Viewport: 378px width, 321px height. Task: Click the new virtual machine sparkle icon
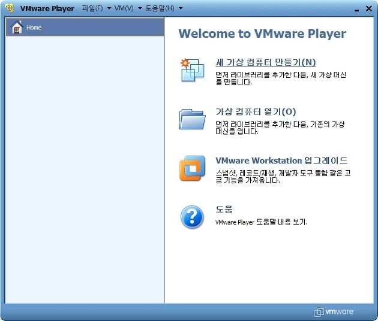(193, 70)
